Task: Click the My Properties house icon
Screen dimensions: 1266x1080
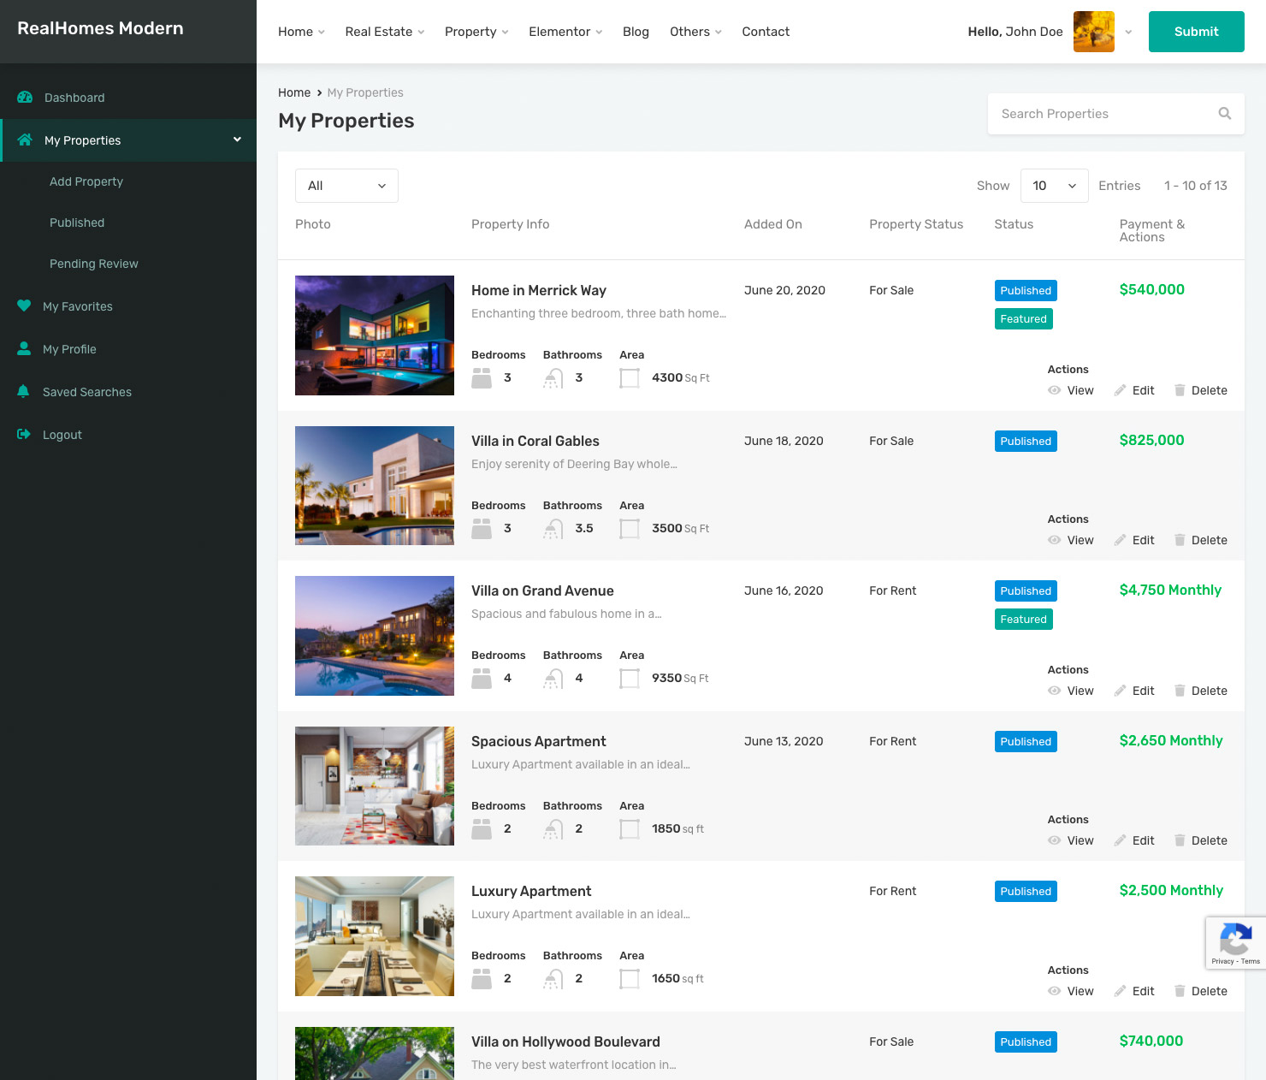Action: (25, 139)
